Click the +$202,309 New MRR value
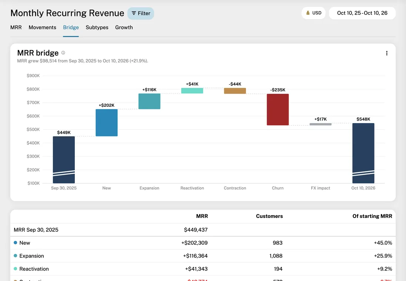 [x=194, y=243]
